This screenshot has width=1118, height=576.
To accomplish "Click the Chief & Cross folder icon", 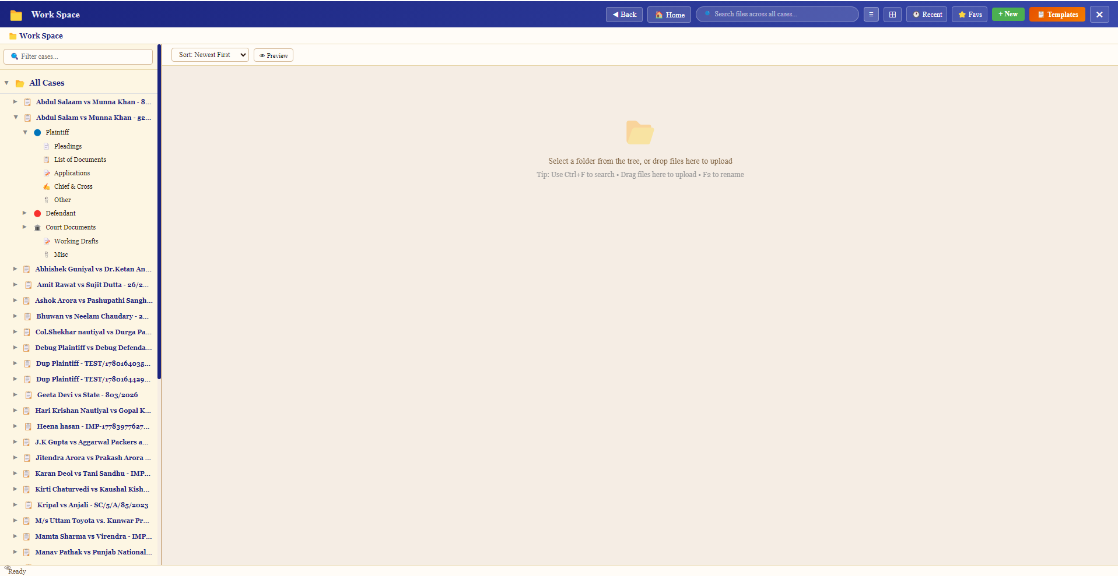I will coord(47,187).
